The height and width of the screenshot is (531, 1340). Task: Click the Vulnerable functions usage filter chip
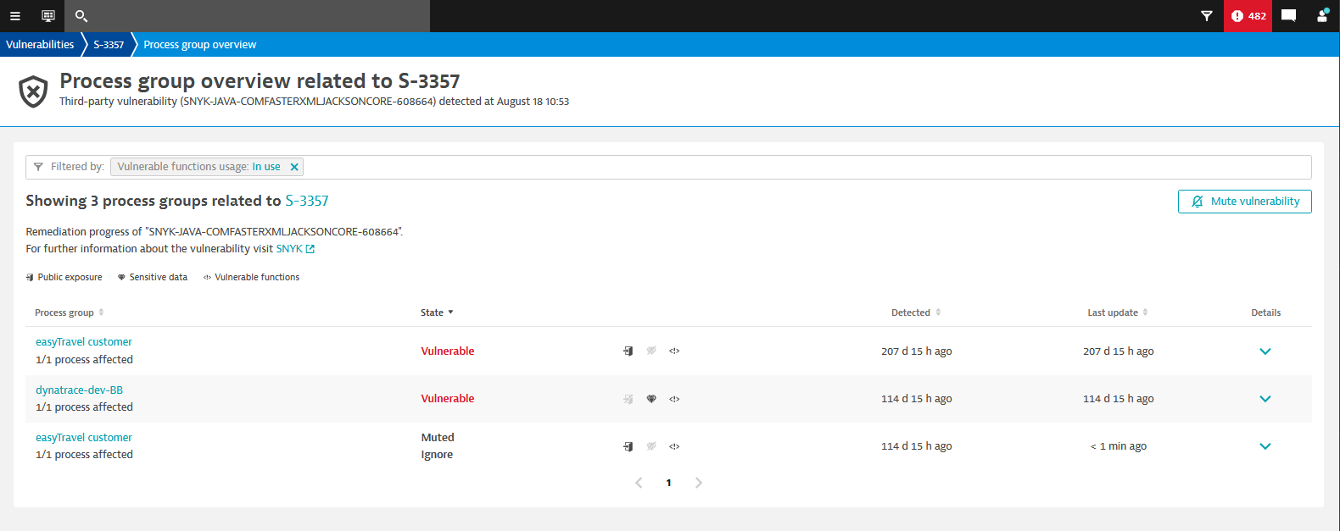(x=207, y=167)
